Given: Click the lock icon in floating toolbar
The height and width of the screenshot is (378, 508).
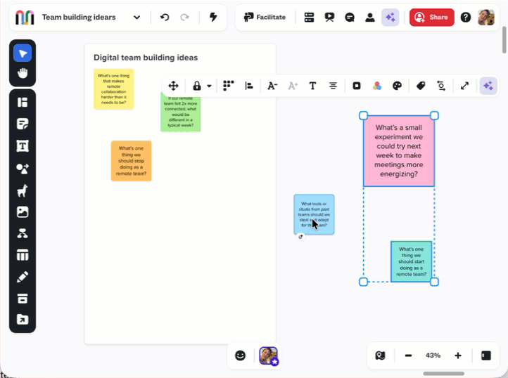Looking at the screenshot, I should click(196, 86).
